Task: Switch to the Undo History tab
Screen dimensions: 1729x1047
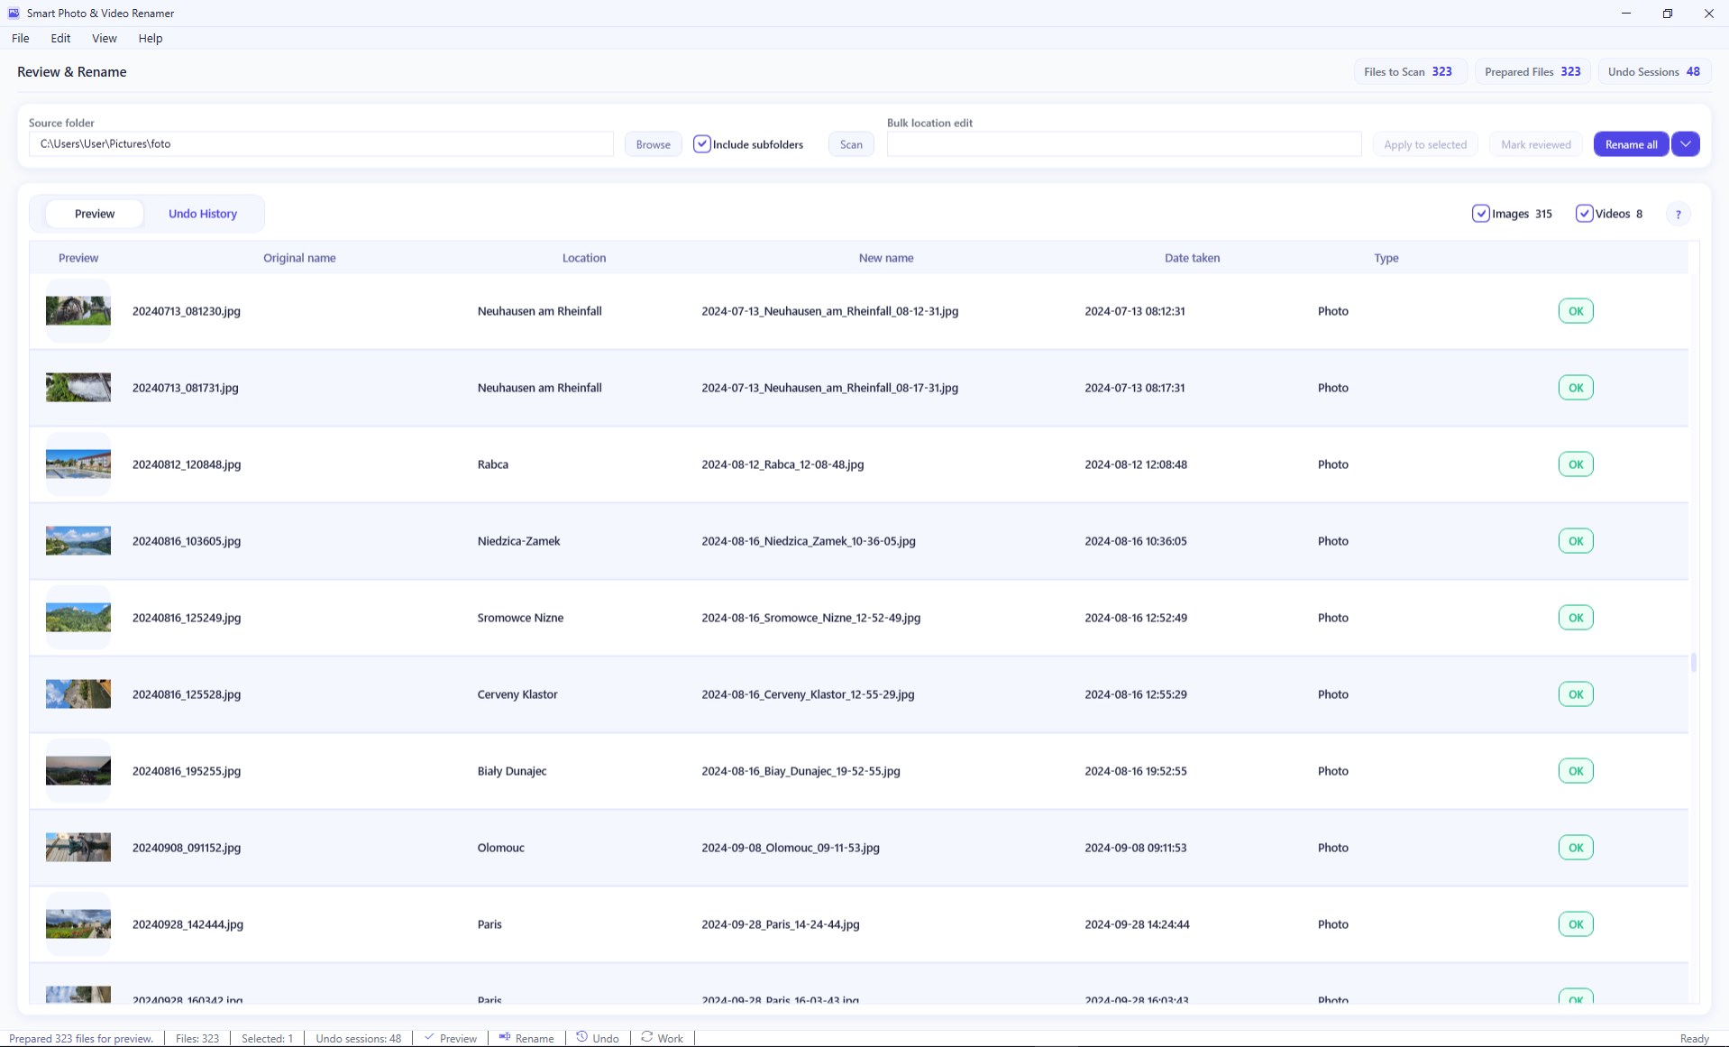Action: point(203,214)
